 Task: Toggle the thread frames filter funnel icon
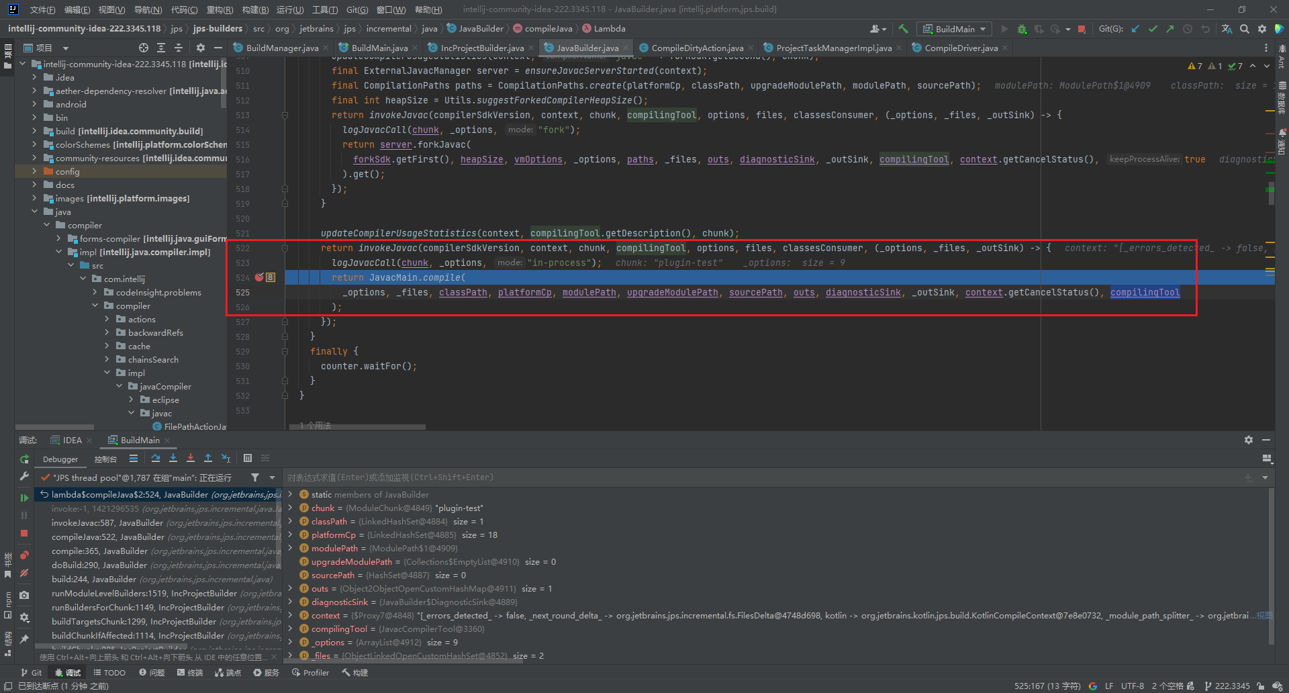[x=255, y=477]
